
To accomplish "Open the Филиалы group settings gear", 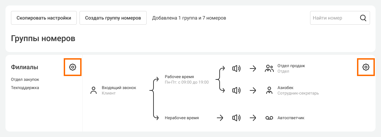I will point(72,67).
